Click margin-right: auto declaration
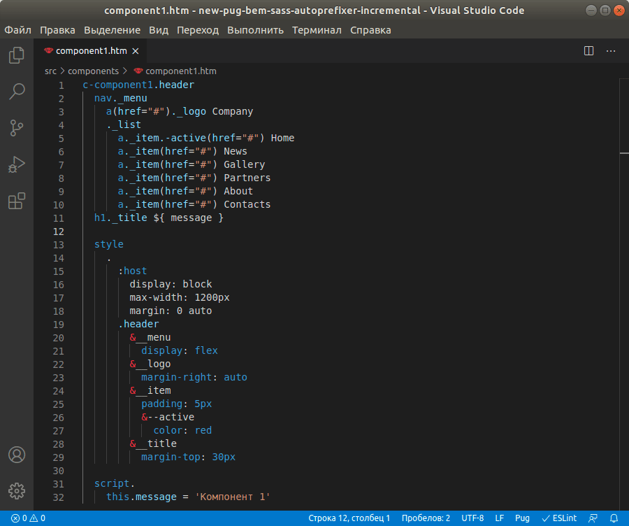Viewport: 629px width, 526px height. click(194, 377)
